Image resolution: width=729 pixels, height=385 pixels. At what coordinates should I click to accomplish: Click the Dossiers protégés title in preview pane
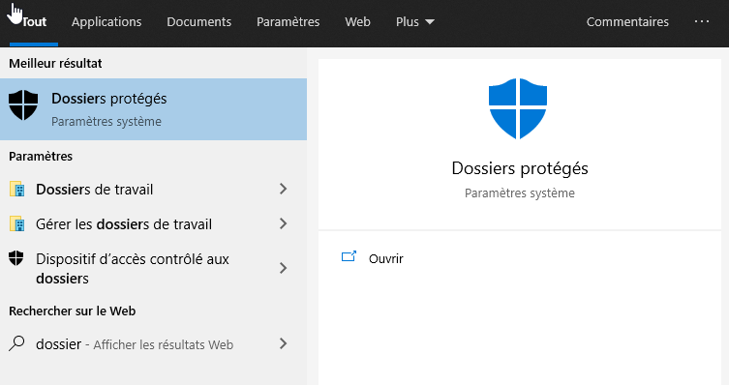click(520, 168)
